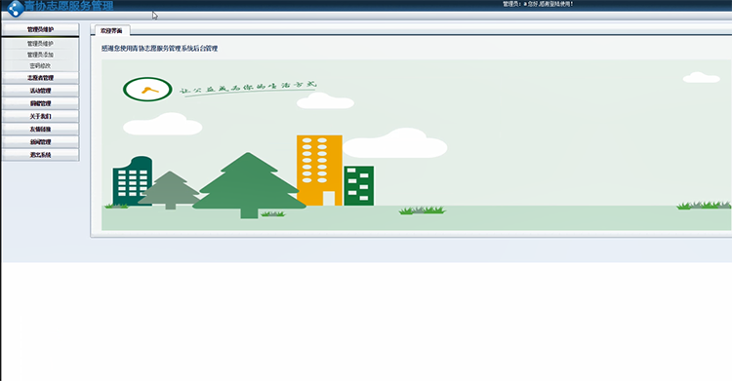Expand the 新闻管理 section
732x381 pixels.
pos(40,141)
